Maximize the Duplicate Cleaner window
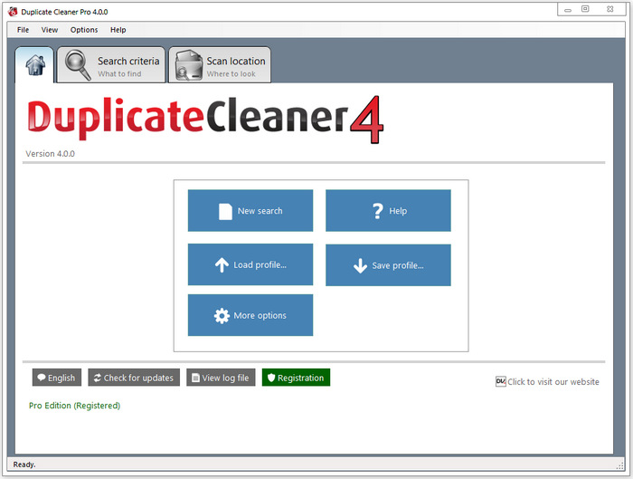Viewport: 633px width, 479px height. [x=585, y=9]
